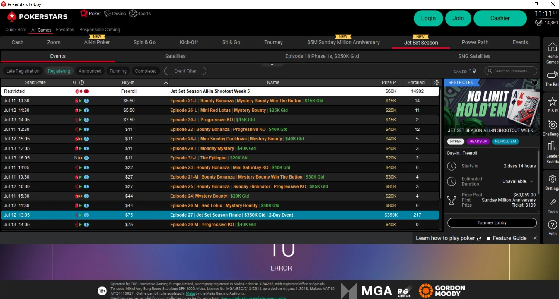Expand the Estimated Duration dropdown

point(531,181)
